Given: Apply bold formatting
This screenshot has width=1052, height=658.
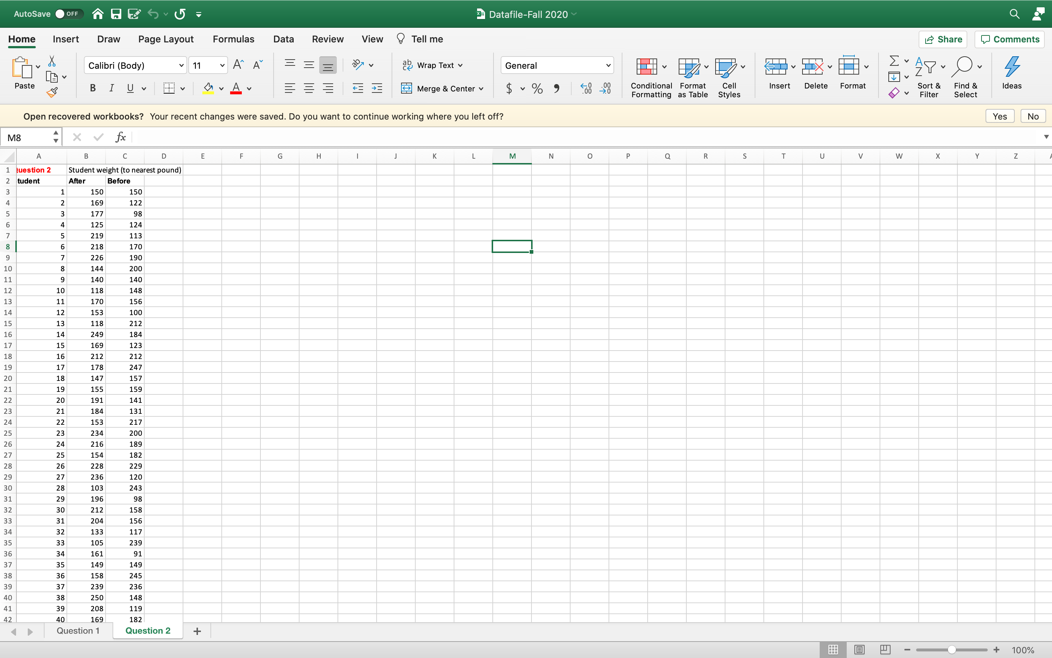Looking at the screenshot, I should (92, 88).
